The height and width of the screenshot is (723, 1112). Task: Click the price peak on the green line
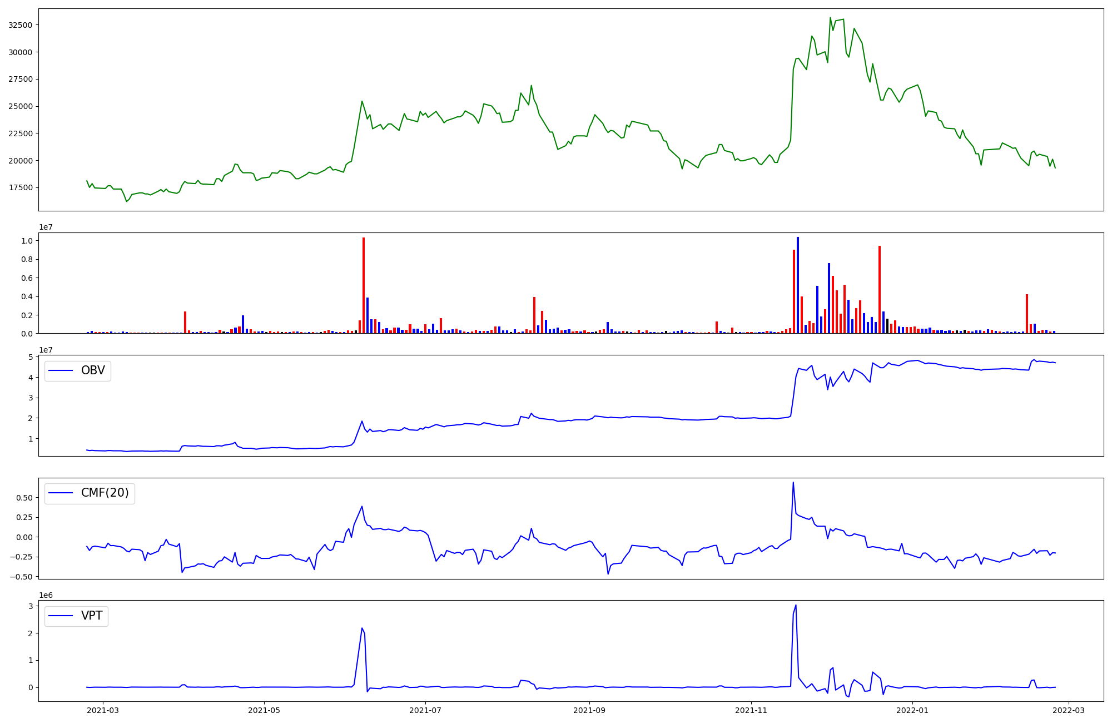click(x=830, y=18)
